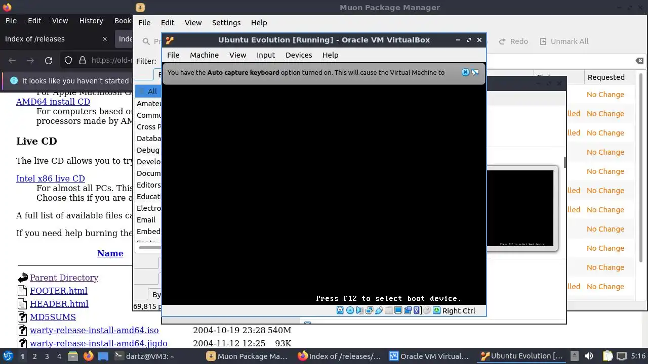The height and width of the screenshot is (364, 648).
Task: Open Muon Package Manager File menu
Action: point(144,23)
